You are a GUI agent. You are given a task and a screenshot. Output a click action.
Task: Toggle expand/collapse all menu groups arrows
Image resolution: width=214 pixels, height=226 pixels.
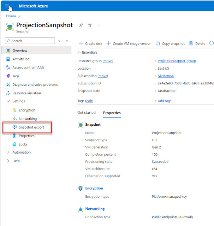[59, 41]
